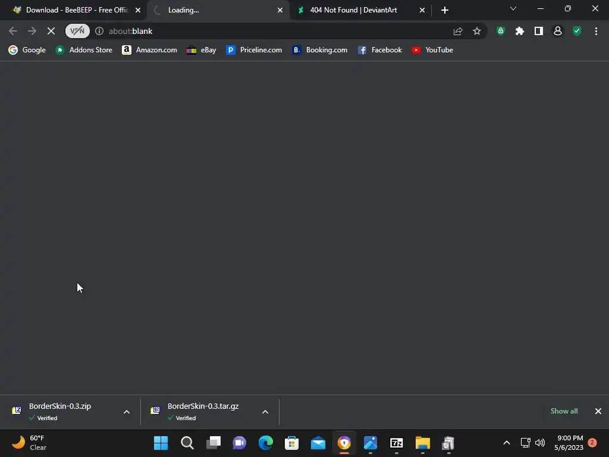Toggle the VPN button in the address bar
Screen dimensions: 609x457
(x=77, y=31)
